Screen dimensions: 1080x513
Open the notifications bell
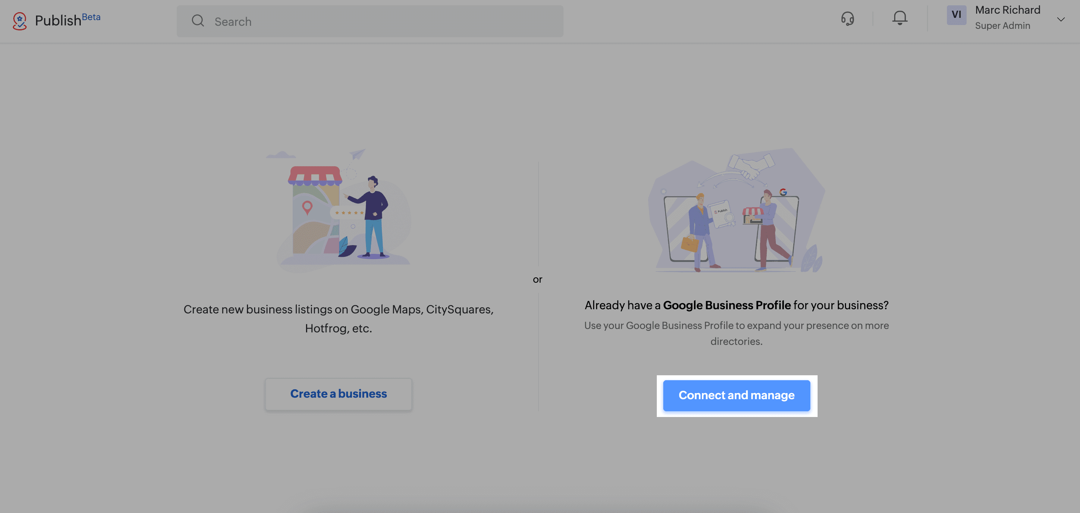pyautogui.click(x=900, y=18)
